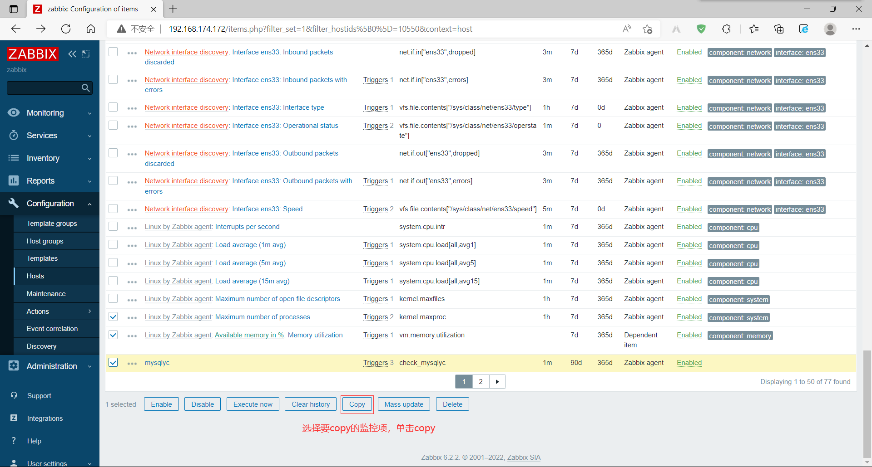Viewport: 872px width, 467px height.
Task: Open the mysqlyc item link
Action: [x=157, y=362]
